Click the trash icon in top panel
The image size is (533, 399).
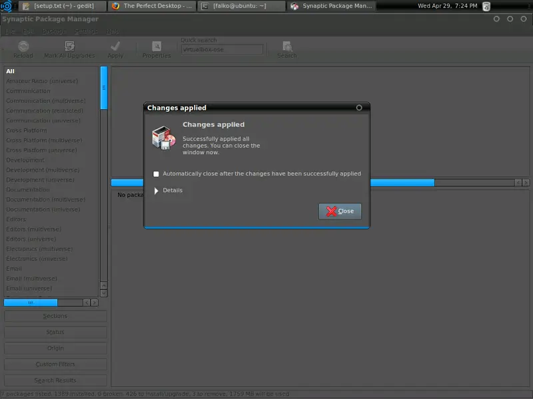(486, 6)
